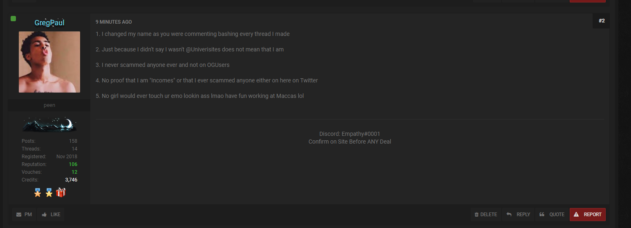The height and width of the screenshot is (228, 631).
Task: Click the red gift box award
Action: [61, 193]
